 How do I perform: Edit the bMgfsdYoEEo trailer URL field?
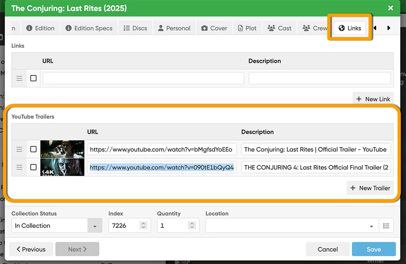click(162, 149)
